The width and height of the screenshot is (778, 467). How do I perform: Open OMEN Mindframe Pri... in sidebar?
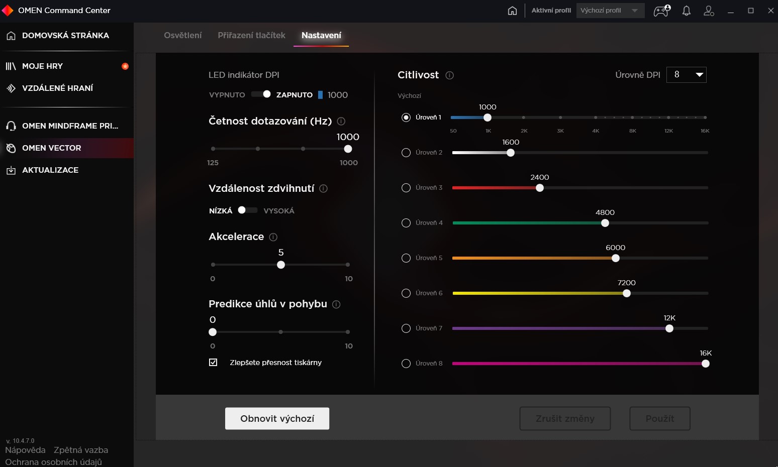(67, 126)
